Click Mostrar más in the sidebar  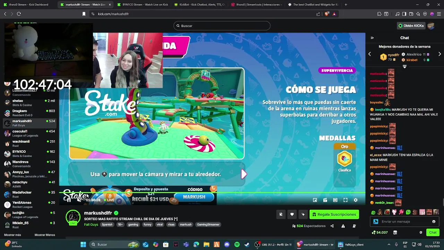pos(12,235)
